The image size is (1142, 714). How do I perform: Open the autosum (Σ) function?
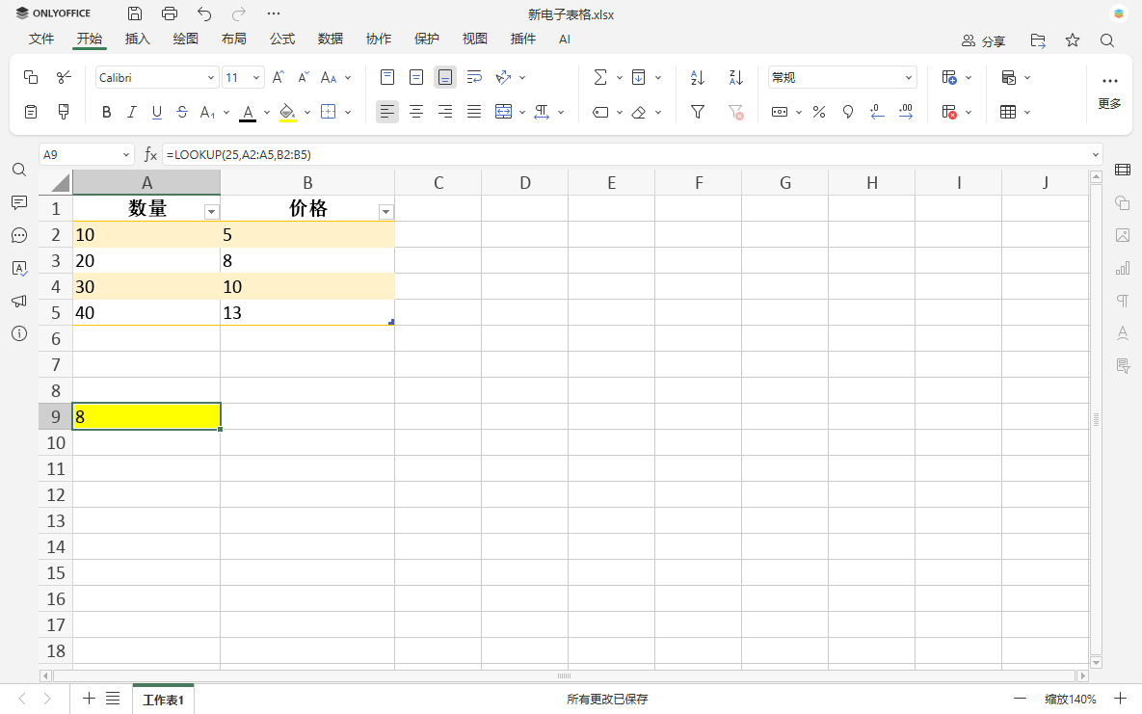(x=601, y=76)
